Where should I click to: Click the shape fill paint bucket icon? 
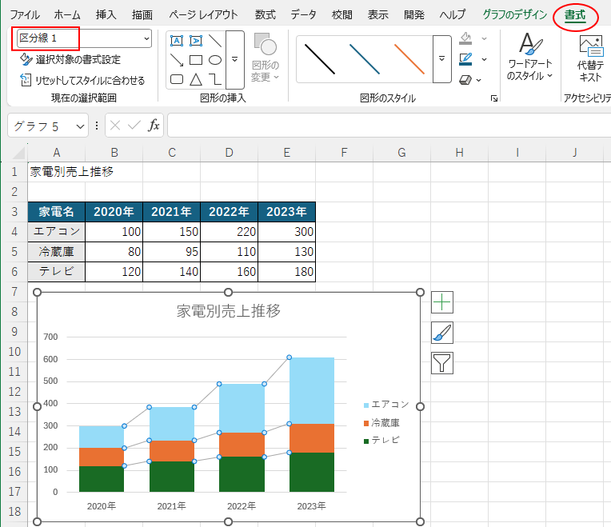click(x=465, y=38)
